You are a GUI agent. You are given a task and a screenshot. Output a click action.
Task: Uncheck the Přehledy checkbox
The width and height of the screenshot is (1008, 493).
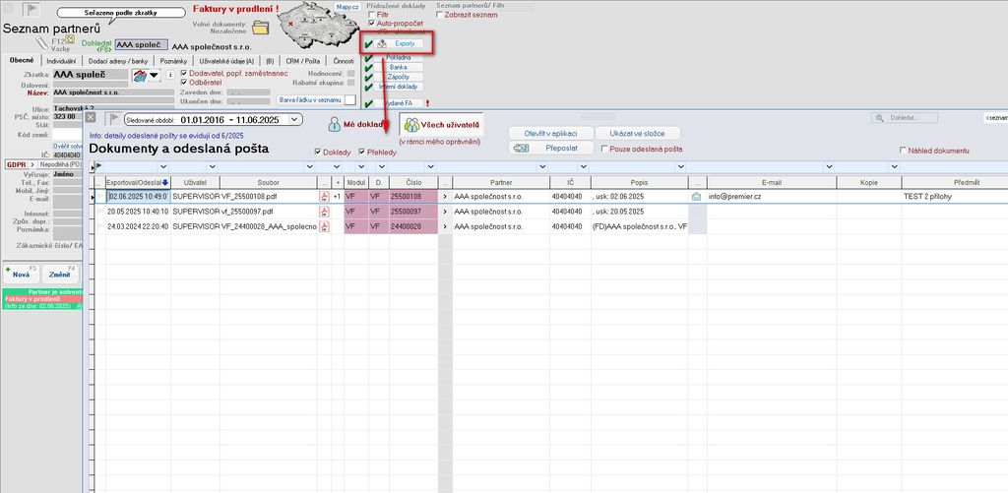click(362, 153)
